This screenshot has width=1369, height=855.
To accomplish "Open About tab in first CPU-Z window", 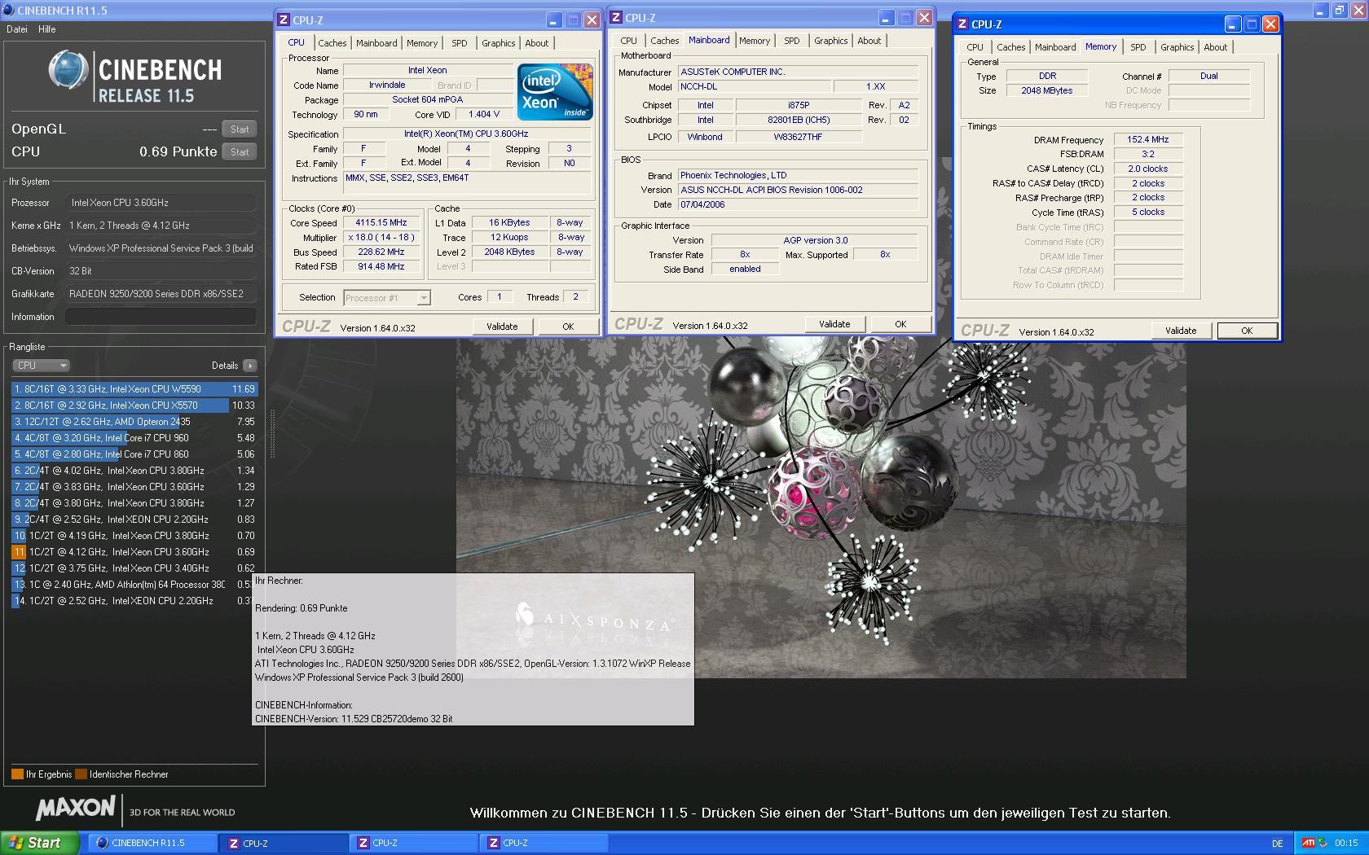I will tap(536, 43).
